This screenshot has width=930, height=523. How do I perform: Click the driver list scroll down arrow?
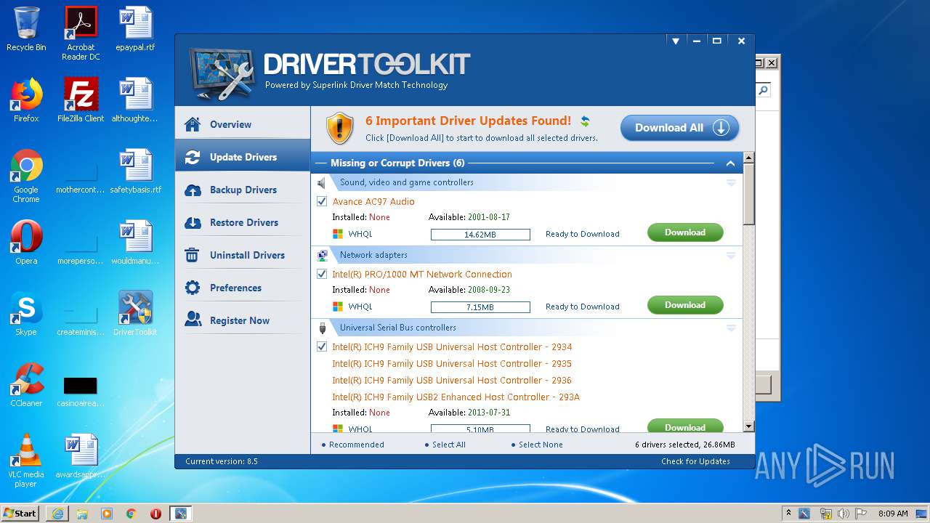(748, 427)
